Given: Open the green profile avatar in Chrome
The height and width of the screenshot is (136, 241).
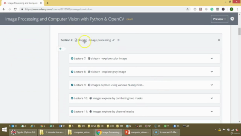Looking at the screenshot, I should click(231, 9).
